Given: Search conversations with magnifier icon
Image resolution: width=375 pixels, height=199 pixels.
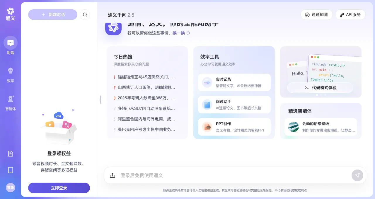Looking at the screenshot, I should point(85,15).
